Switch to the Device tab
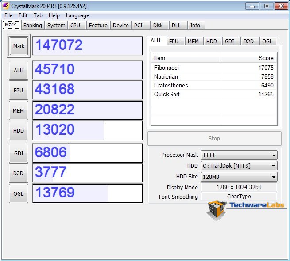The image size is (290, 261). 121,25
